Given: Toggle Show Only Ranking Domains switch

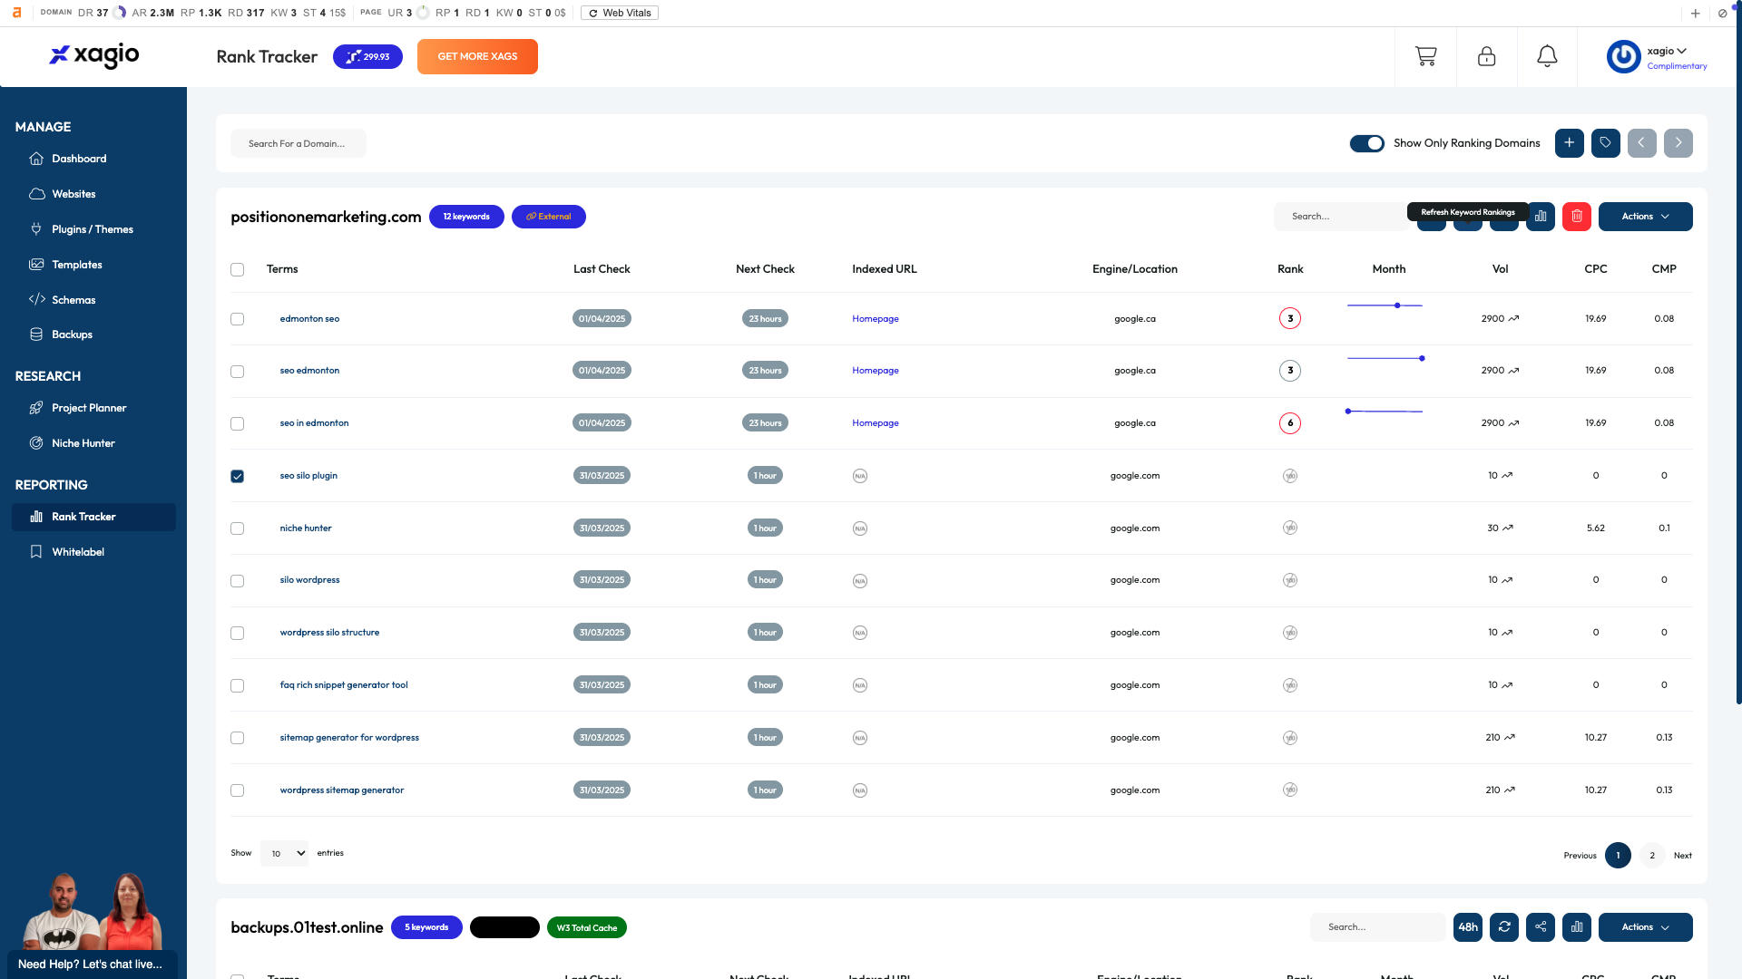Looking at the screenshot, I should pos(1366,143).
